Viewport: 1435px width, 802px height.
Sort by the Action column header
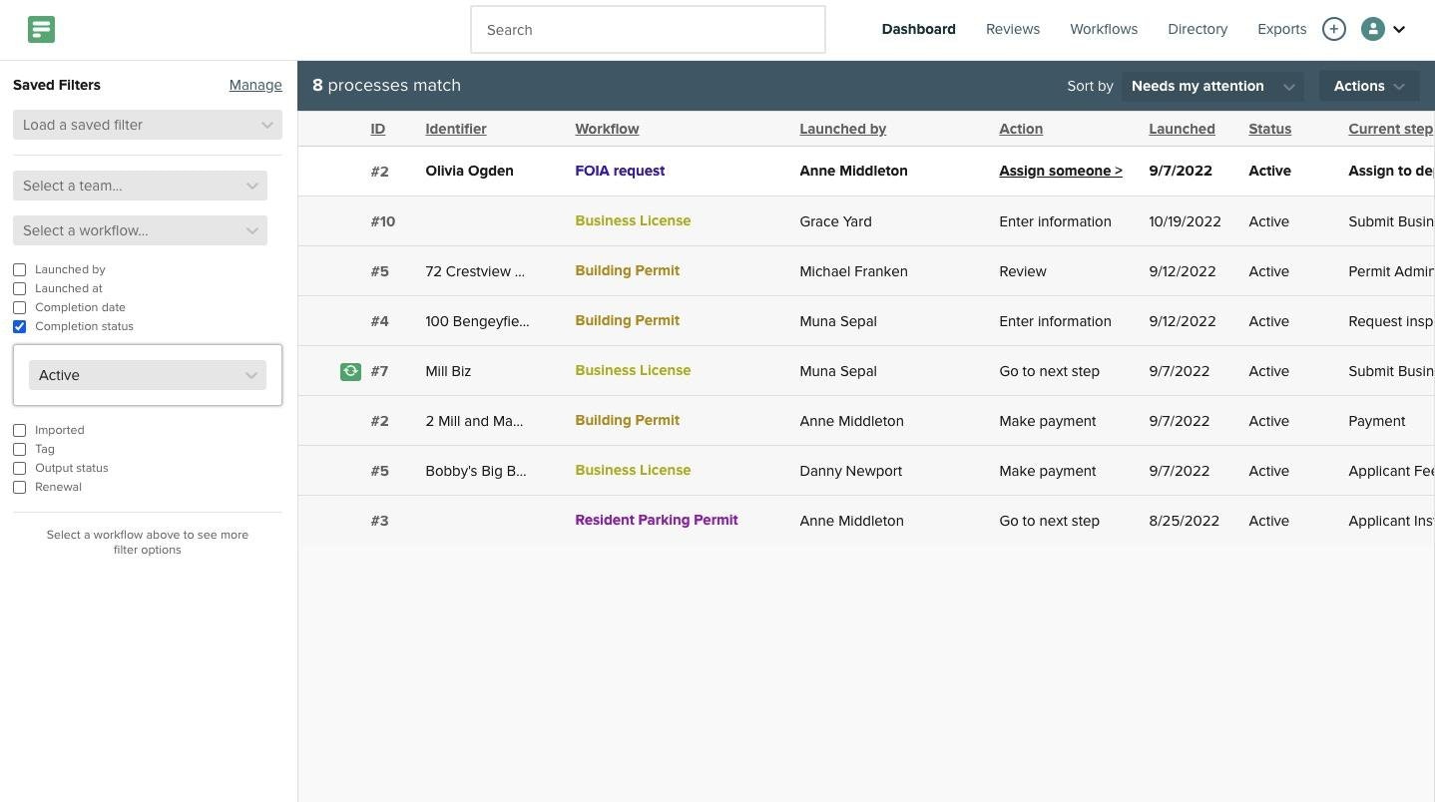1021,129
